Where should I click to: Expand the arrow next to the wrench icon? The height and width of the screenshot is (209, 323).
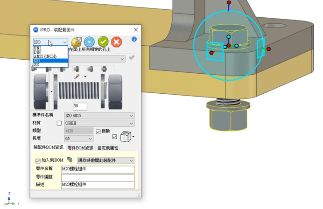pos(85,77)
